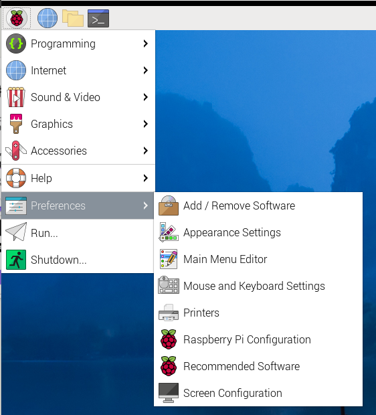The height and width of the screenshot is (415, 376).
Task: Expand the Programming submenu arrow
Action: 145,44
